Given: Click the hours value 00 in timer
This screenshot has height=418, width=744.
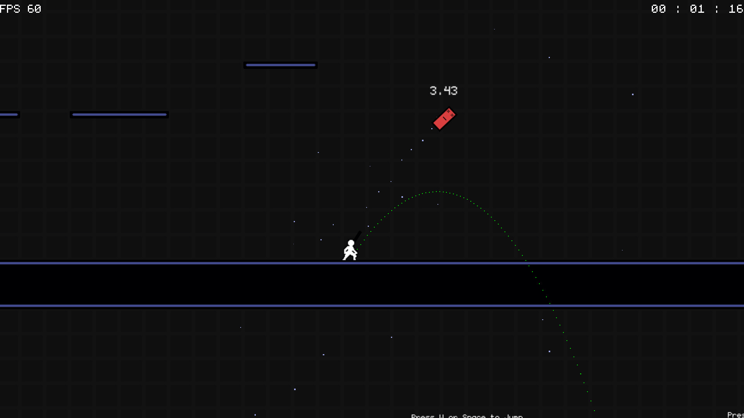Looking at the screenshot, I should point(658,9).
